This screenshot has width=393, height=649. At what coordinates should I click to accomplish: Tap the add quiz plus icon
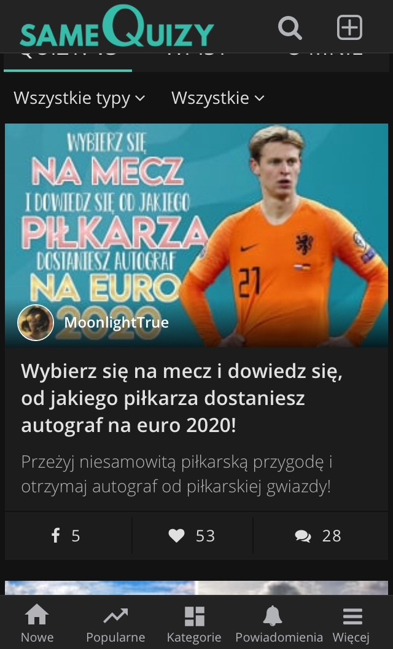point(349,27)
